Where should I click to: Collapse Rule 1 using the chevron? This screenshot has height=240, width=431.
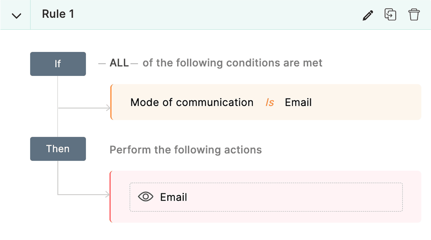(x=15, y=14)
